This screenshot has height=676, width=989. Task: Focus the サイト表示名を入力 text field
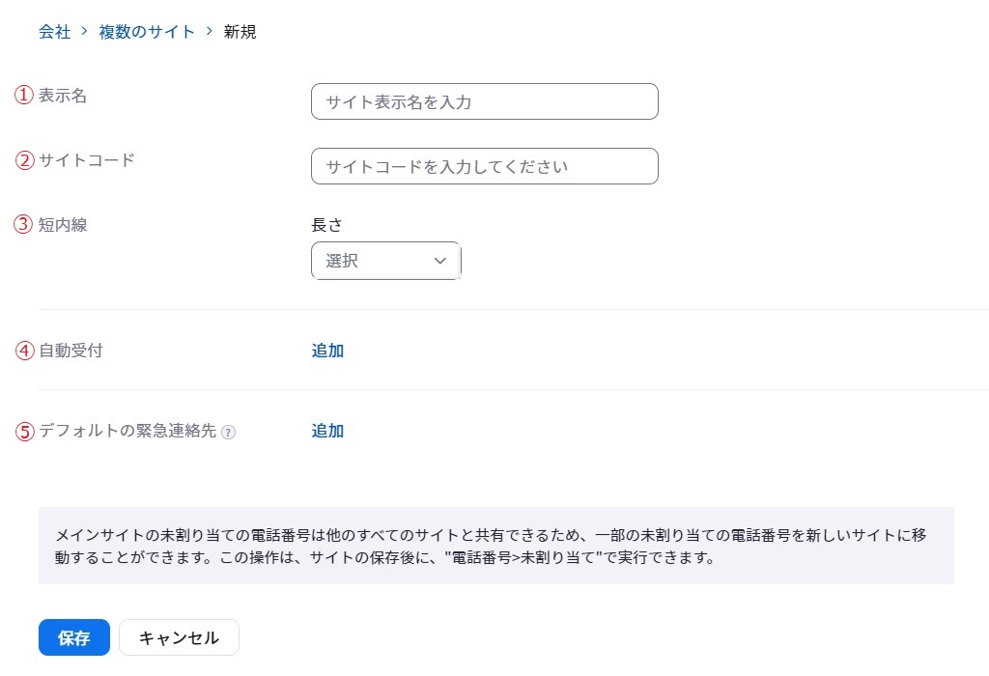click(x=484, y=101)
